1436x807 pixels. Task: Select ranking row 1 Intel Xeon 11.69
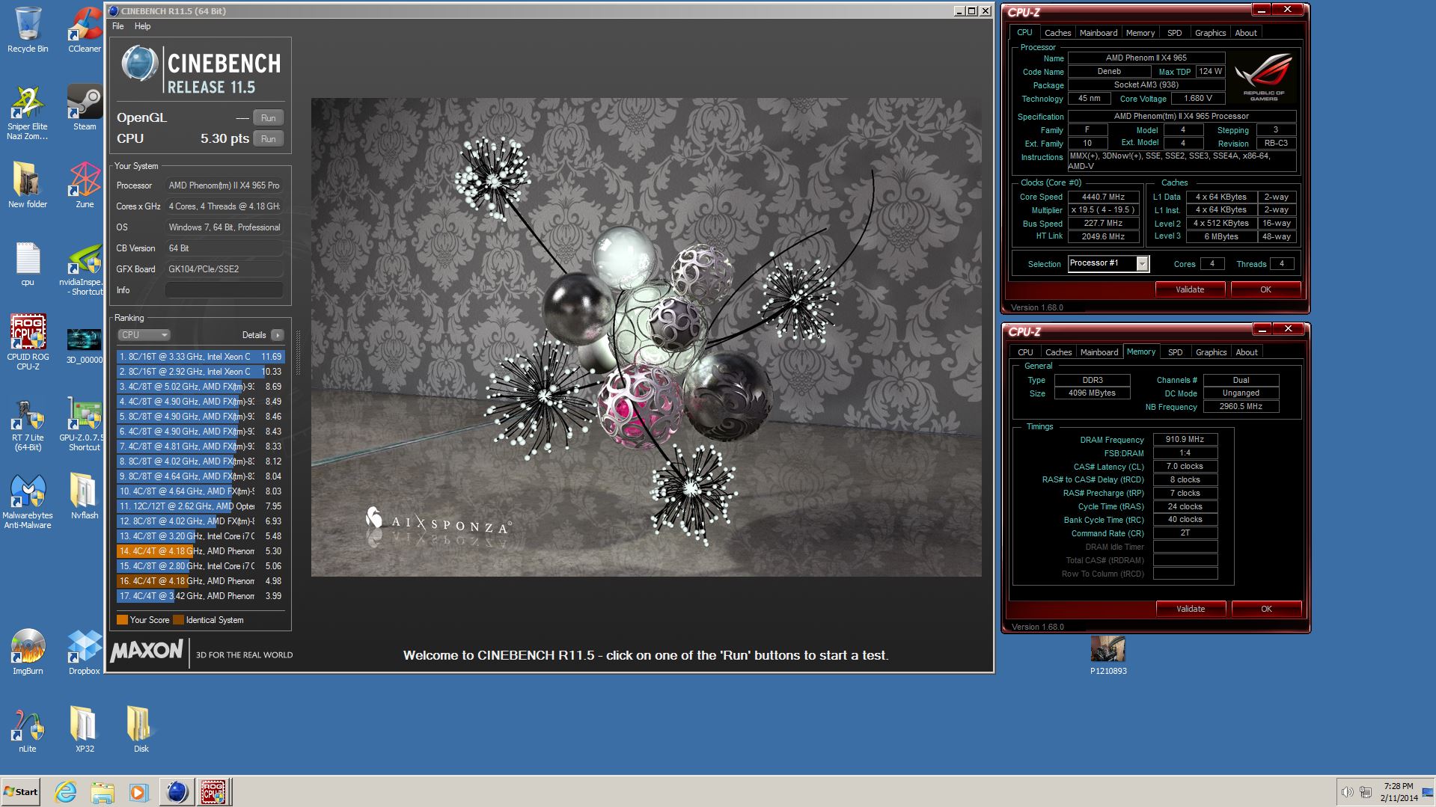(201, 357)
